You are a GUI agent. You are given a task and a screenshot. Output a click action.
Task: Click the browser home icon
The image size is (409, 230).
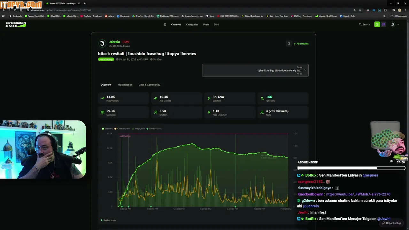(21, 10)
